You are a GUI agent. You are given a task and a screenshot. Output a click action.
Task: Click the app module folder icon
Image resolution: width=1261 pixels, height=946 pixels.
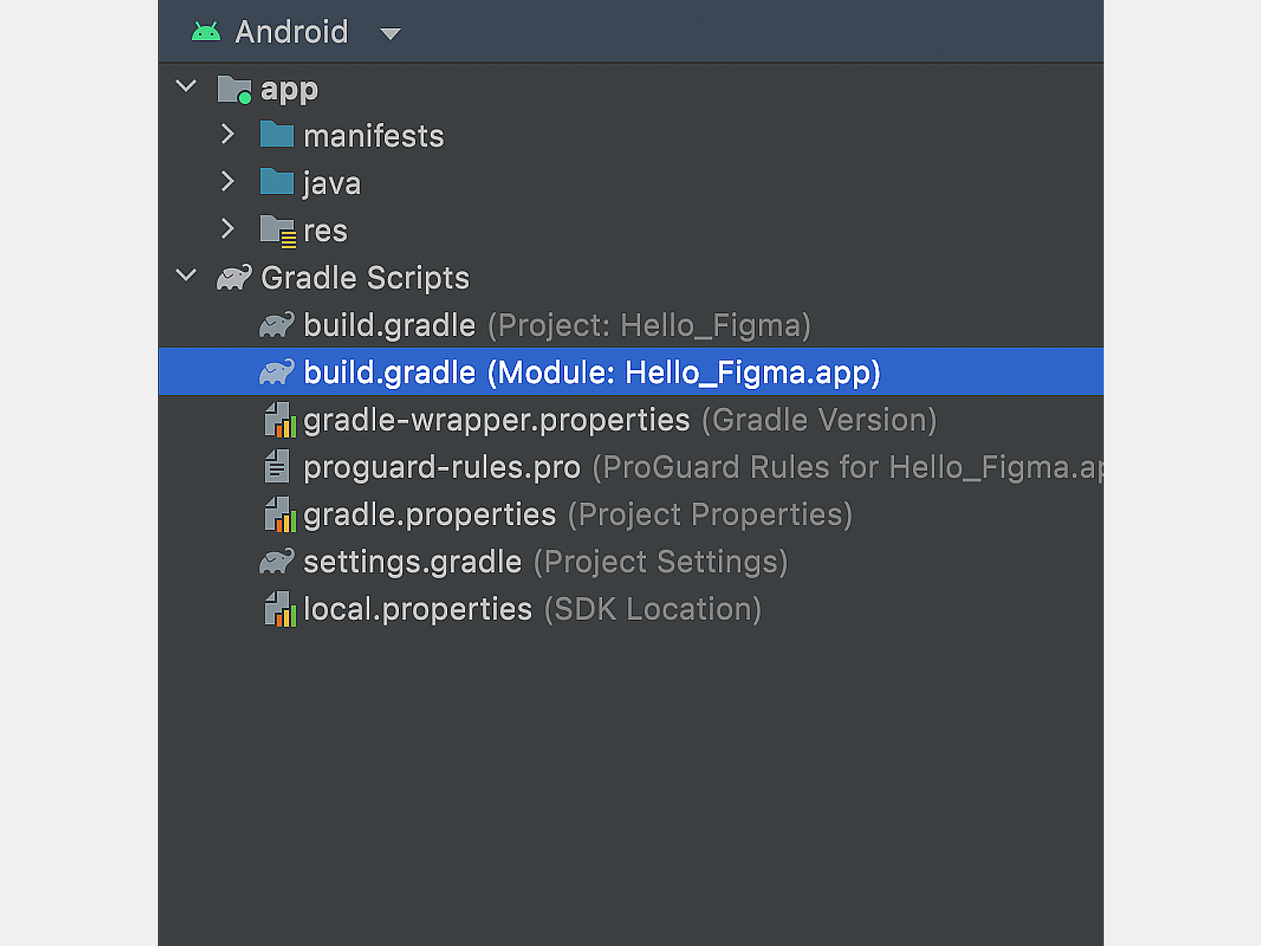[x=234, y=89]
